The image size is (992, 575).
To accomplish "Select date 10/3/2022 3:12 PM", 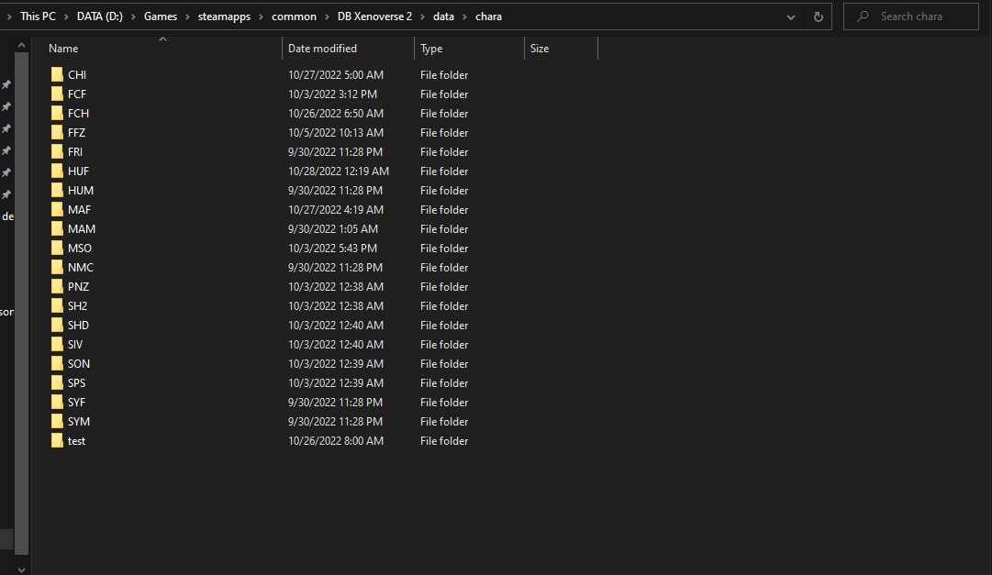I will [332, 94].
